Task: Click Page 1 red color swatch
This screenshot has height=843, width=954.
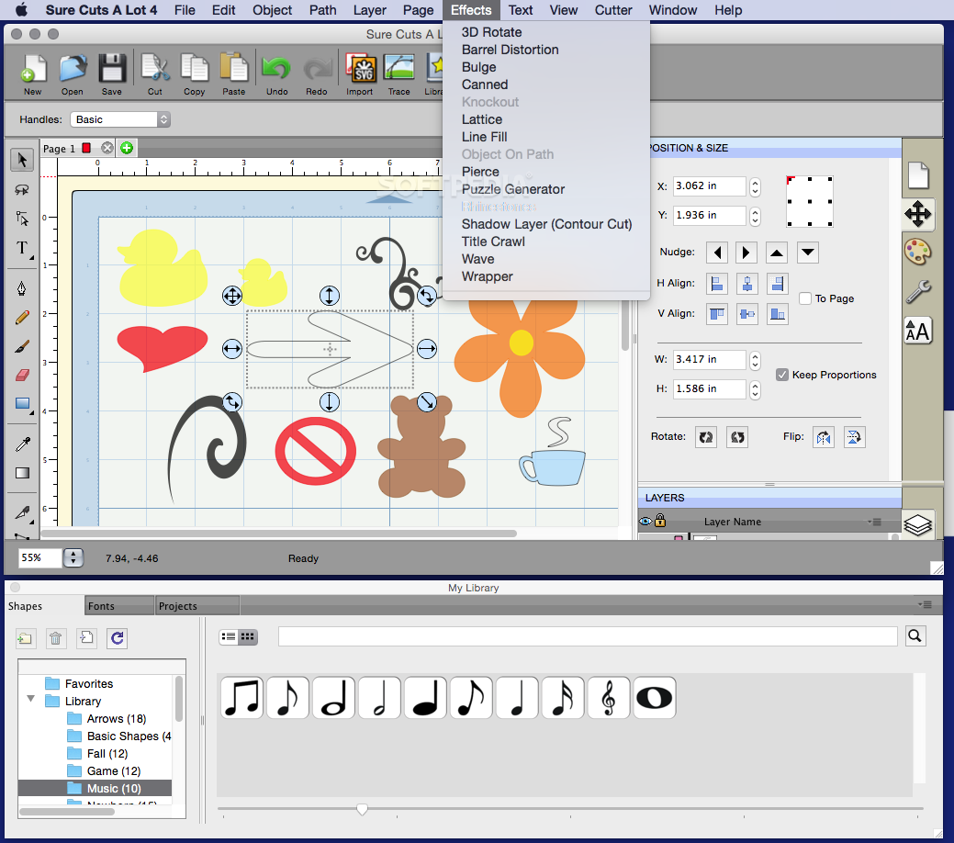Action: pos(86,148)
